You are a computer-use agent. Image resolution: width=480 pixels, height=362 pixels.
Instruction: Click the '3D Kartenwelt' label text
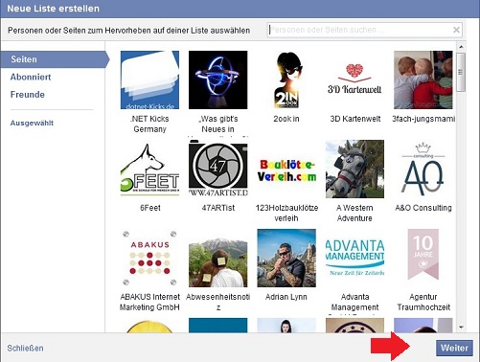[x=355, y=119]
